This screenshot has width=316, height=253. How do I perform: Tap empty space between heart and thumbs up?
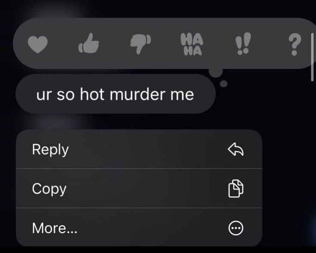63,43
